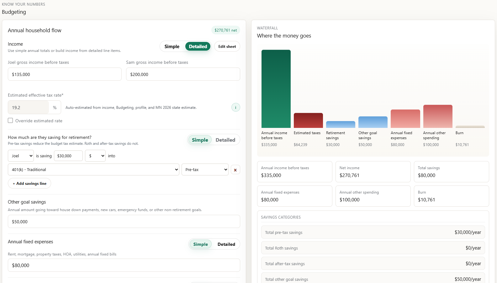The width and height of the screenshot is (497, 283).
Task: Click Annual income before taxes $335,000 card
Action: tap(294, 172)
